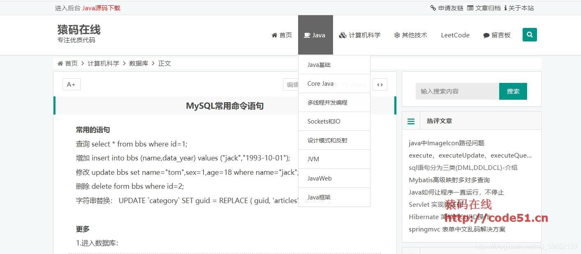Click the text 1.进入数据库:
Viewport: 581px width, 254px height.
(x=97, y=243)
